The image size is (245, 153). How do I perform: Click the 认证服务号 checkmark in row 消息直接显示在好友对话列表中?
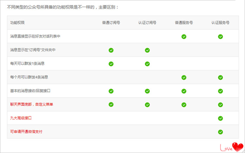(220, 37)
